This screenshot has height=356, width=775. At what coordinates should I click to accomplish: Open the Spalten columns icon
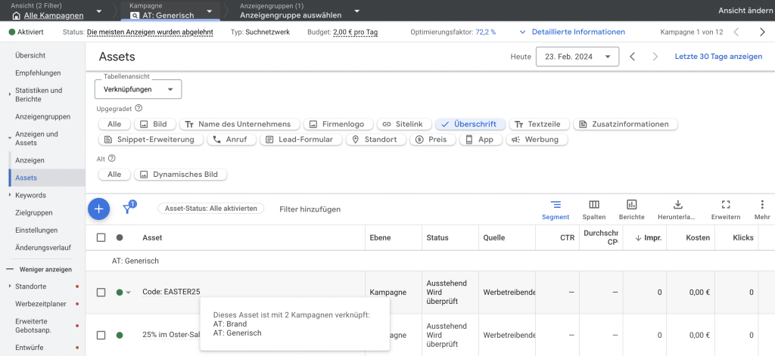click(x=594, y=204)
